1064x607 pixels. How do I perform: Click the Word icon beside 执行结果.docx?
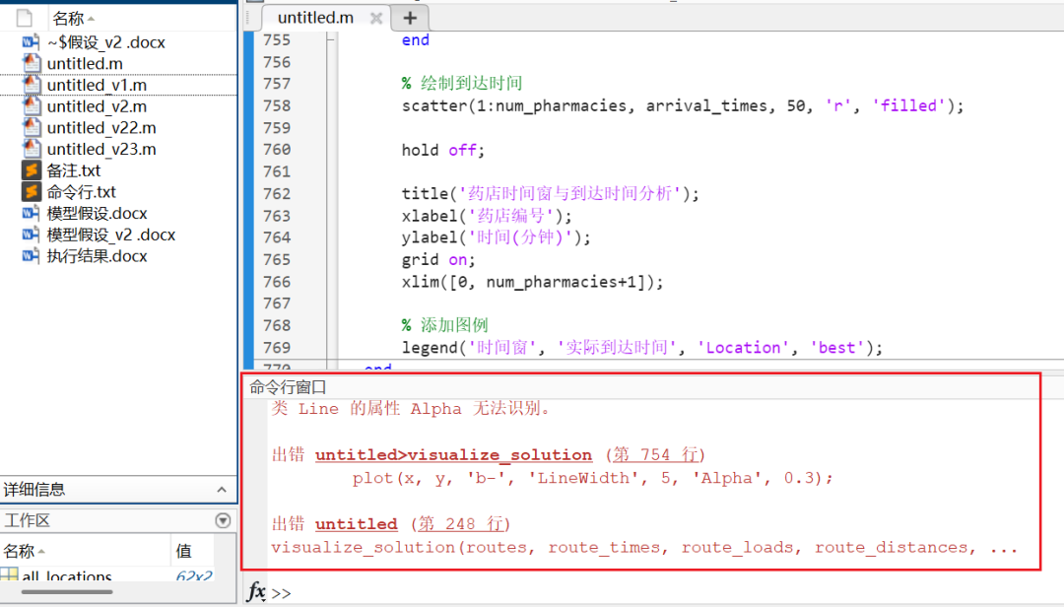click(x=31, y=256)
